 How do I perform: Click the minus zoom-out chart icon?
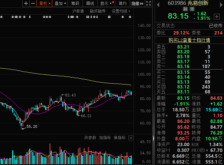33,4
